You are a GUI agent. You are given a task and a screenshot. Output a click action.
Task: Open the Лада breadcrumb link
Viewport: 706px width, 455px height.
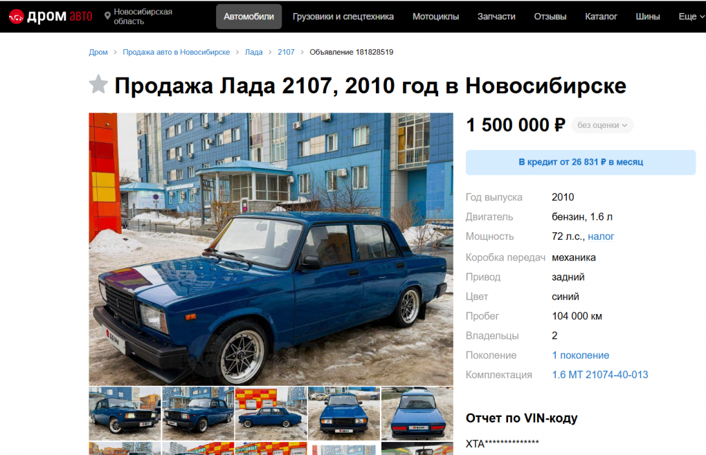[x=253, y=52]
